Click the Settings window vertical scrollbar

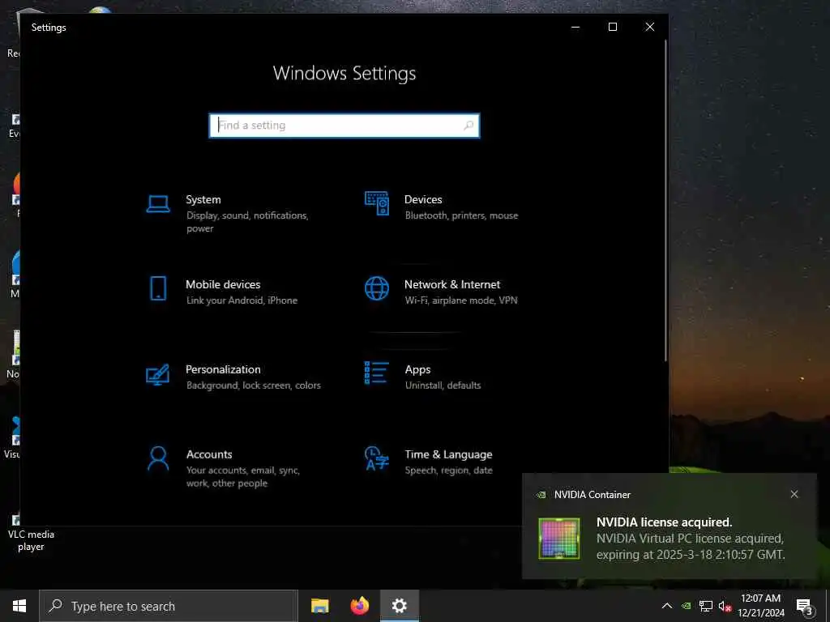pyautogui.click(x=665, y=201)
